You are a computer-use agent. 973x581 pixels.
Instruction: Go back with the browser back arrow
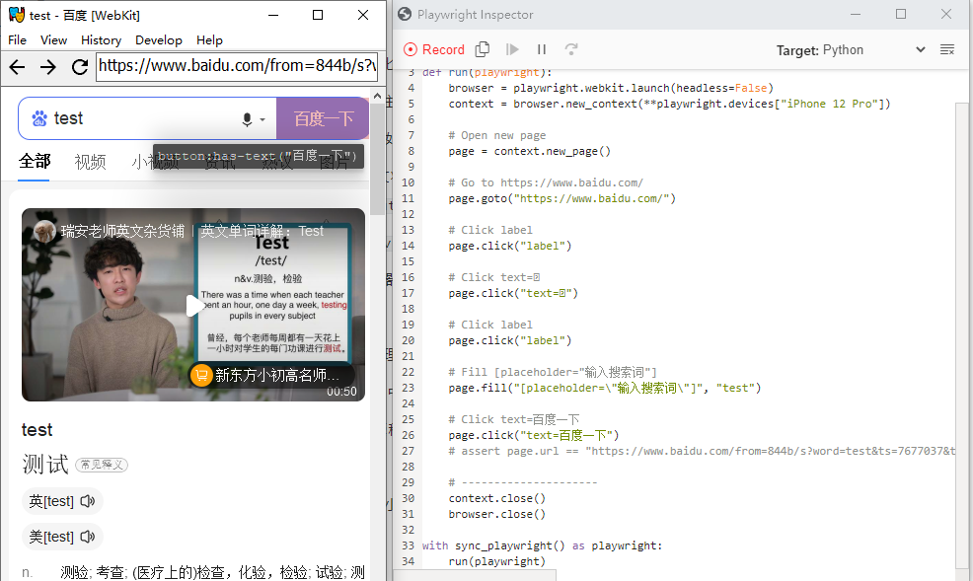(18, 66)
